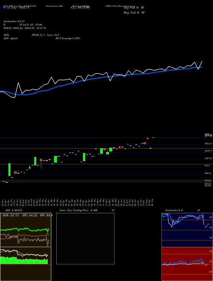Click the red RSI chart panel
Image resolution: width=213 pixels, height=281 pixels.
[187, 264]
